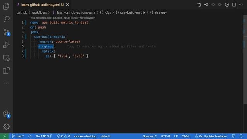Change the YAML language mode

186,136
